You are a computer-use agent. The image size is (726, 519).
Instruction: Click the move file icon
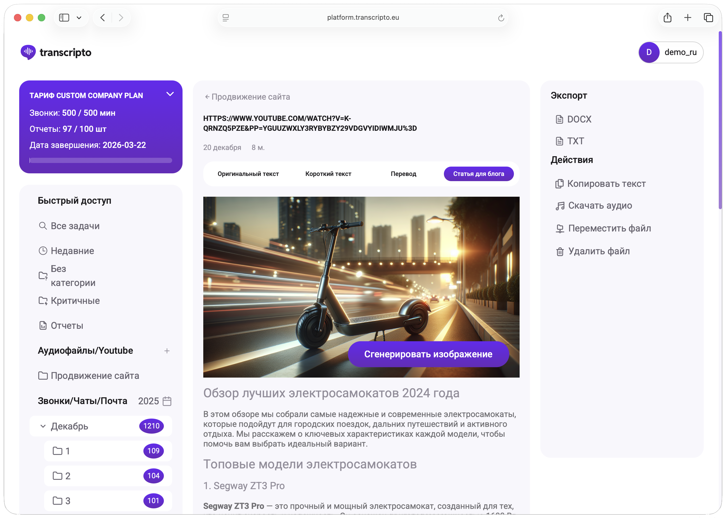point(560,229)
